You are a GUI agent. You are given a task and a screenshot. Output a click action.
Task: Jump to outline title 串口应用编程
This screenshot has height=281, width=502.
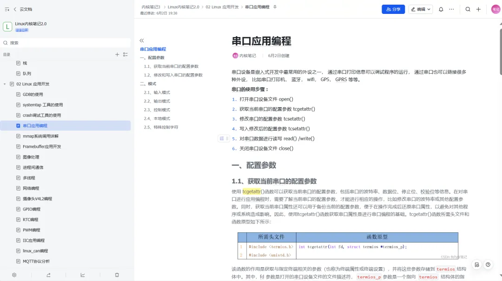pyautogui.click(x=153, y=49)
